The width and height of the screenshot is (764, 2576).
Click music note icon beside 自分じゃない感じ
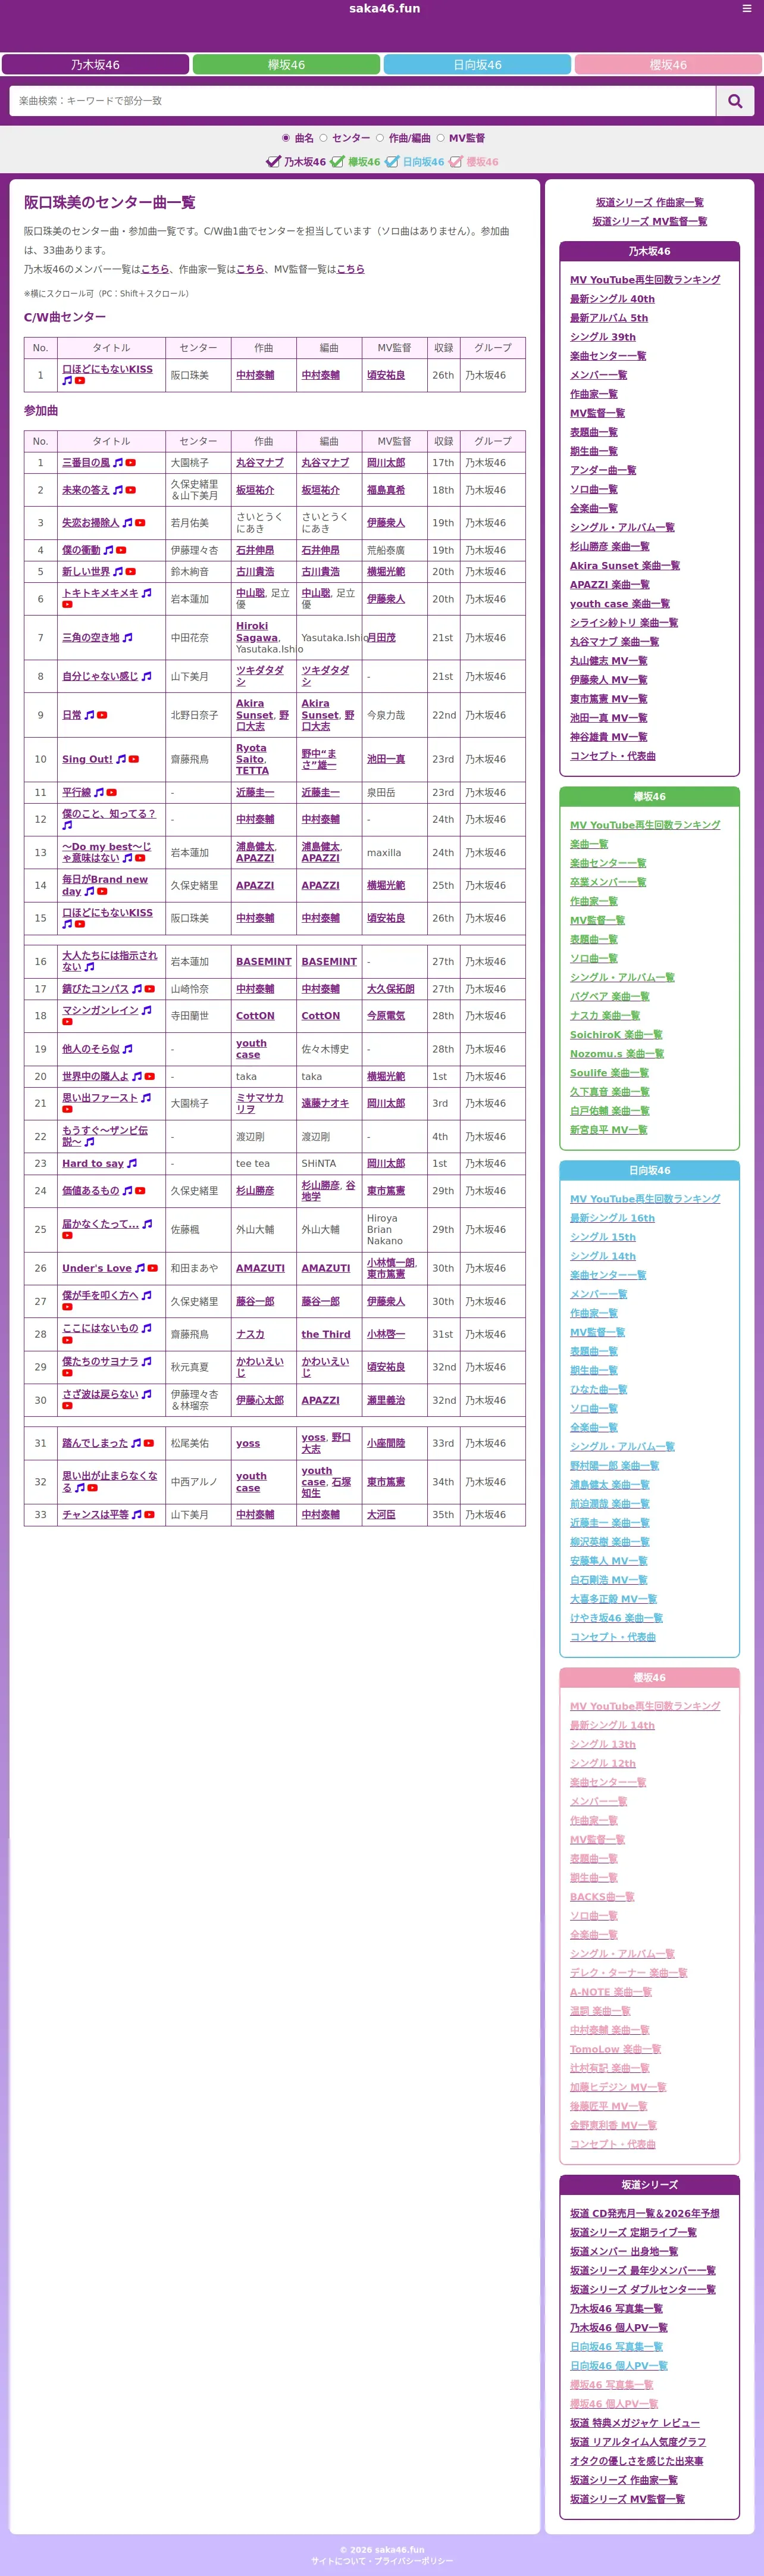(x=146, y=677)
